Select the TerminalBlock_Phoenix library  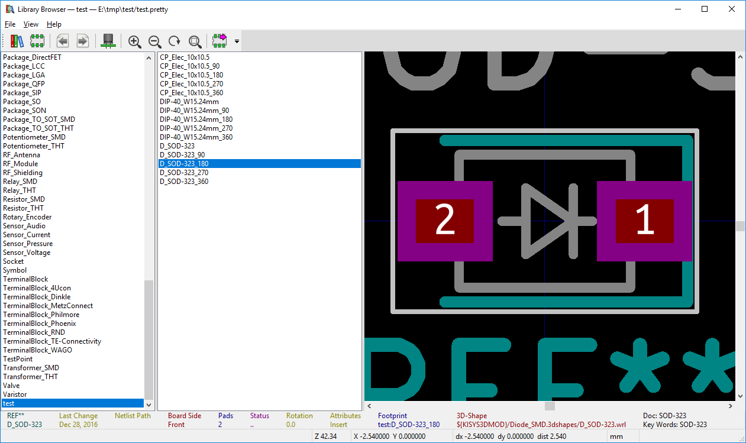(39, 324)
